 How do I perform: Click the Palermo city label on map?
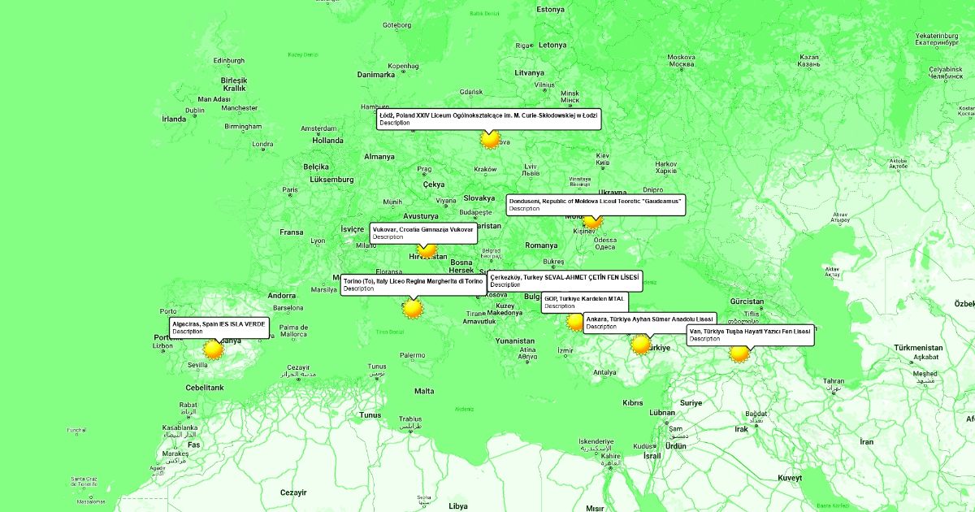click(x=411, y=355)
